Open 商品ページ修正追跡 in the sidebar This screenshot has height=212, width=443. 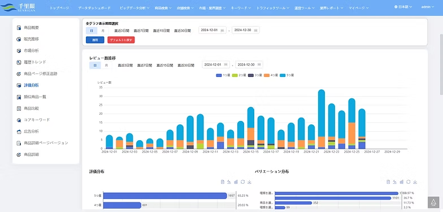point(37,73)
